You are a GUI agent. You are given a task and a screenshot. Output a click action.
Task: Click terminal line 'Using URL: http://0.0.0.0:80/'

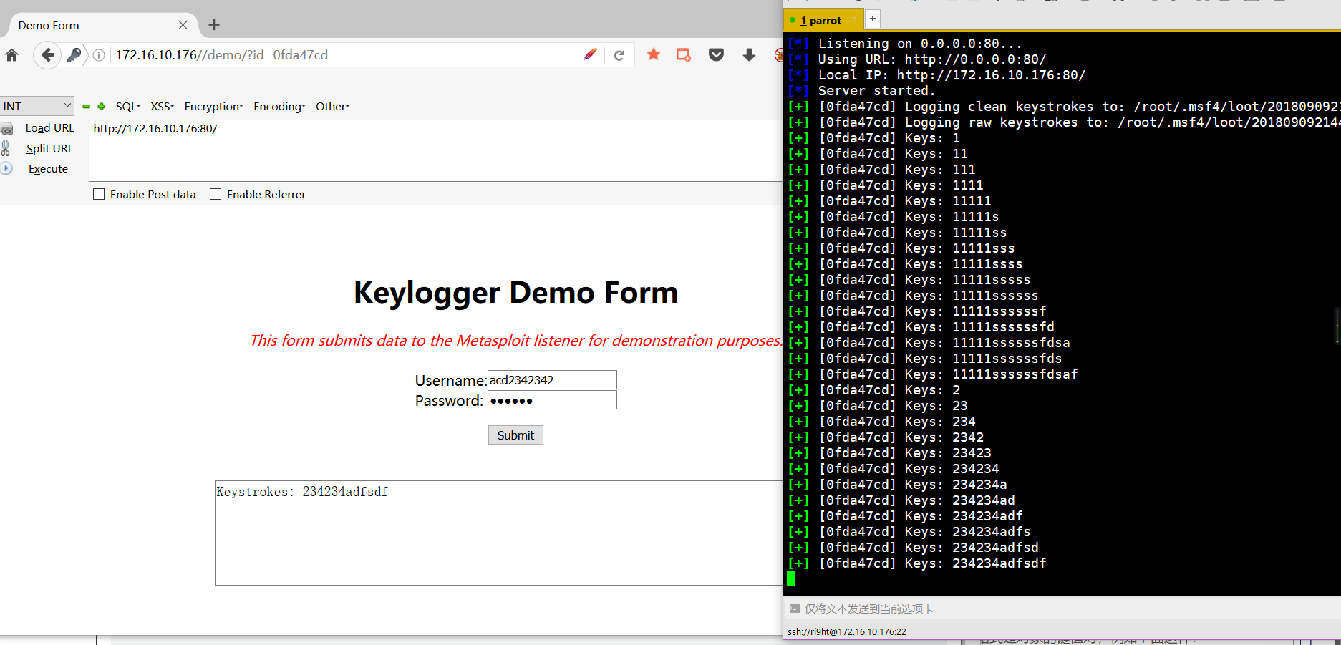pos(932,59)
